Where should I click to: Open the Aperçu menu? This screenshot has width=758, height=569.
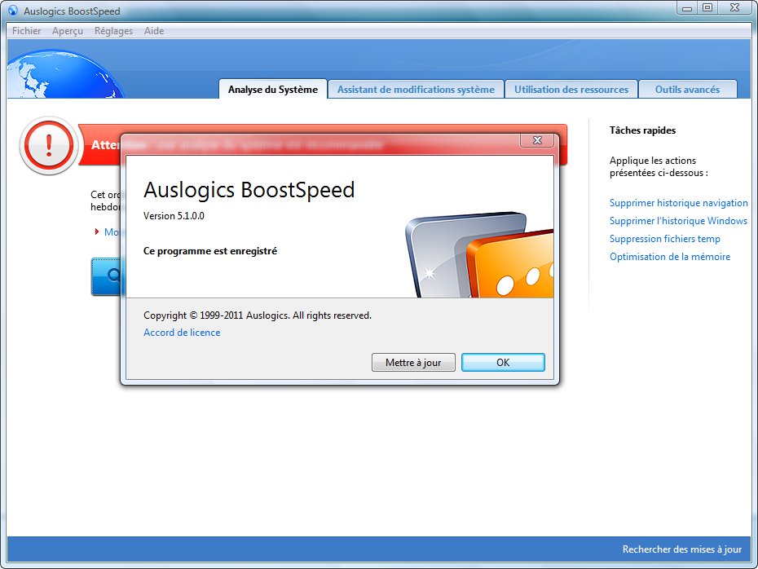pos(67,31)
